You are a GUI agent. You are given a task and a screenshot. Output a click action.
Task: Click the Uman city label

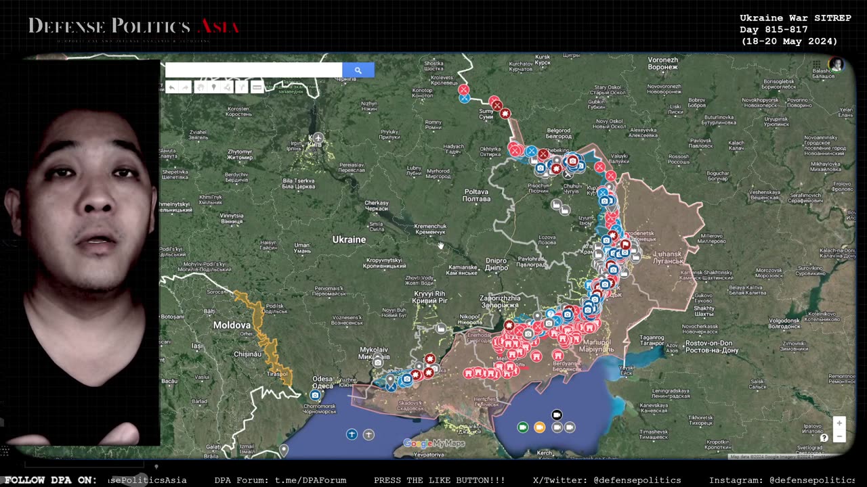coord(302,248)
